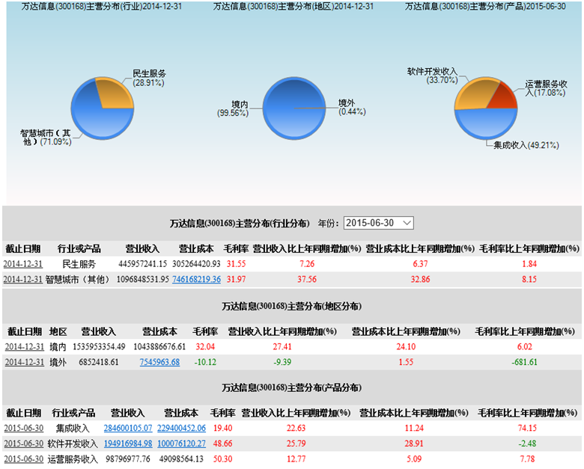
Task: Click cost link 7545963.68
Action: (159, 362)
